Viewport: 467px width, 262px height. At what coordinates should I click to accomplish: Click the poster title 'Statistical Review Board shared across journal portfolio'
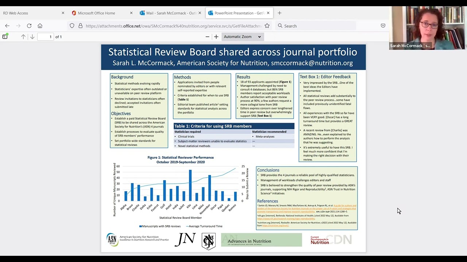[x=233, y=52]
